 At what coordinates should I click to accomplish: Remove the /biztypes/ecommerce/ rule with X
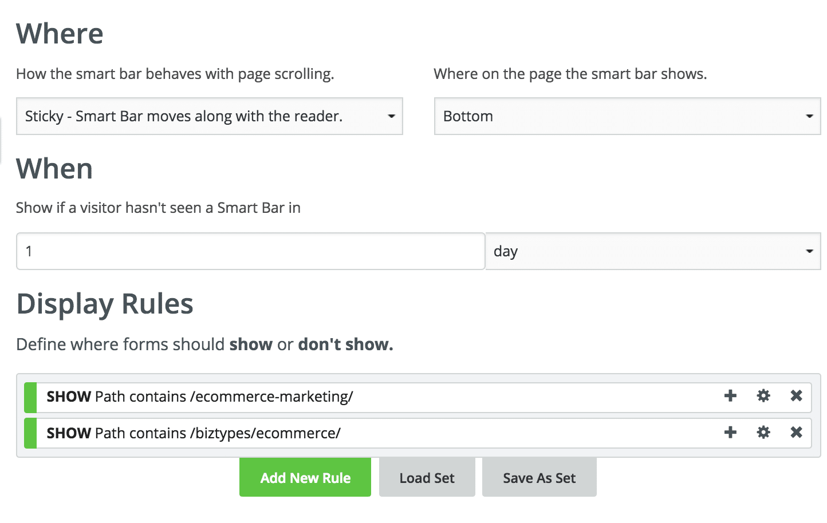(x=796, y=432)
